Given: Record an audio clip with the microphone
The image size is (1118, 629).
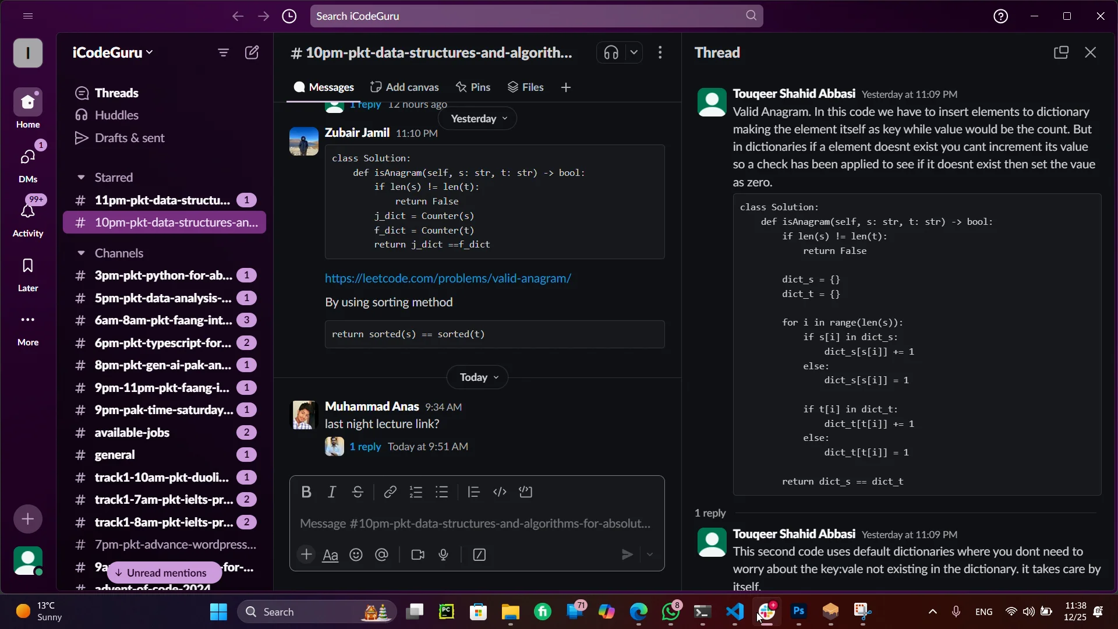Looking at the screenshot, I should tap(444, 555).
